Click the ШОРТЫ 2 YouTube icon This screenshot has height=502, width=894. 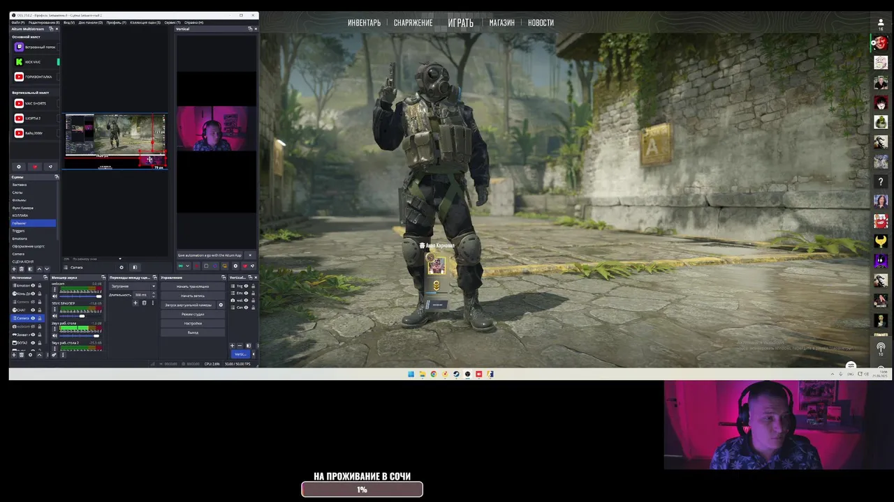click(19, 118)
